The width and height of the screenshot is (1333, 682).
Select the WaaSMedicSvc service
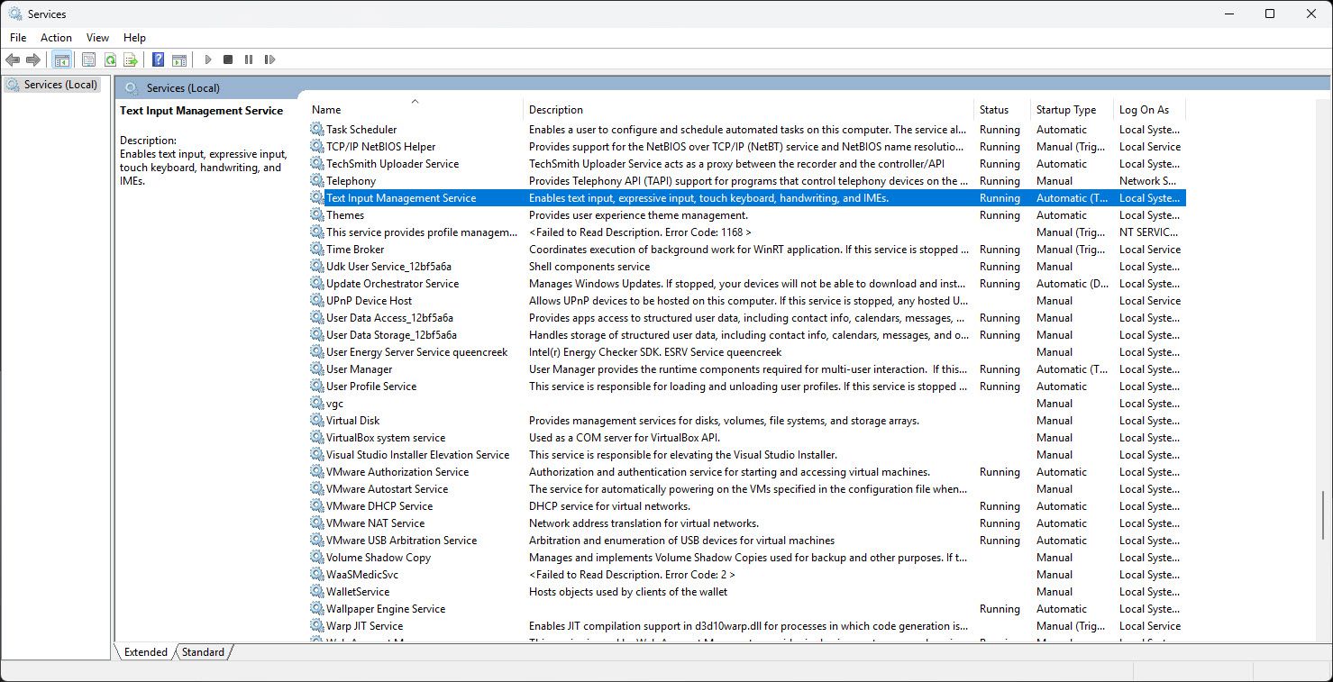pyautogui.click(x=747, y=575)
